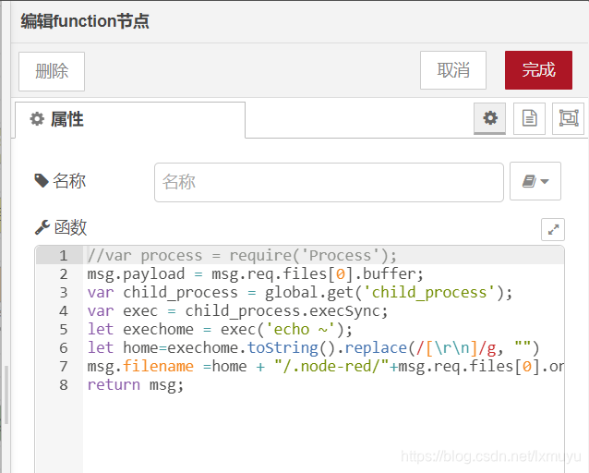The image size is (589, 473).
Task: Click line number 8 in gutter
Action: pos(64,385)
